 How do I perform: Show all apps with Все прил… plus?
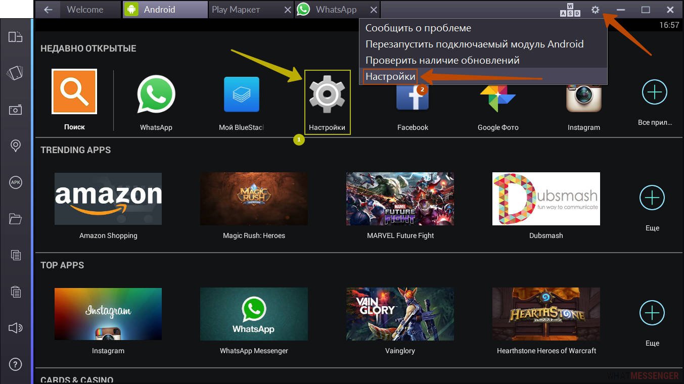coord(655,92)
